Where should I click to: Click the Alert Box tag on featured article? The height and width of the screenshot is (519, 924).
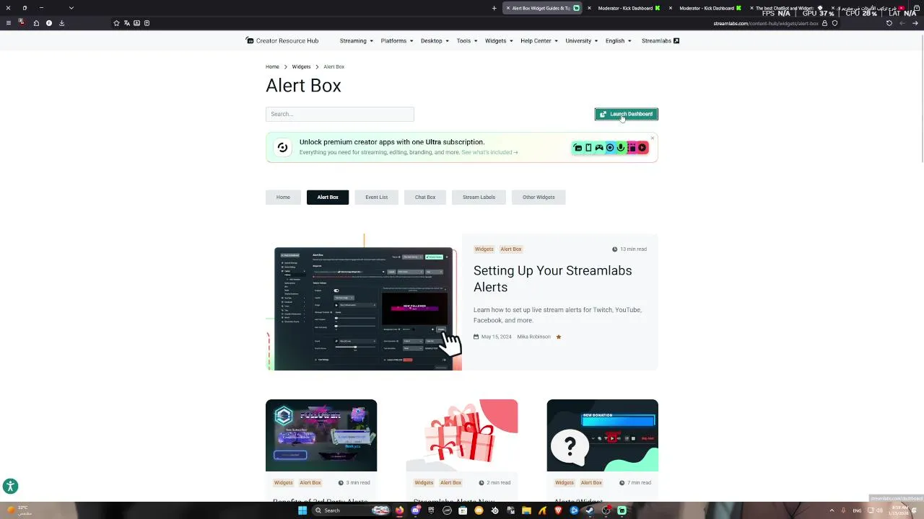coord(510,249)
